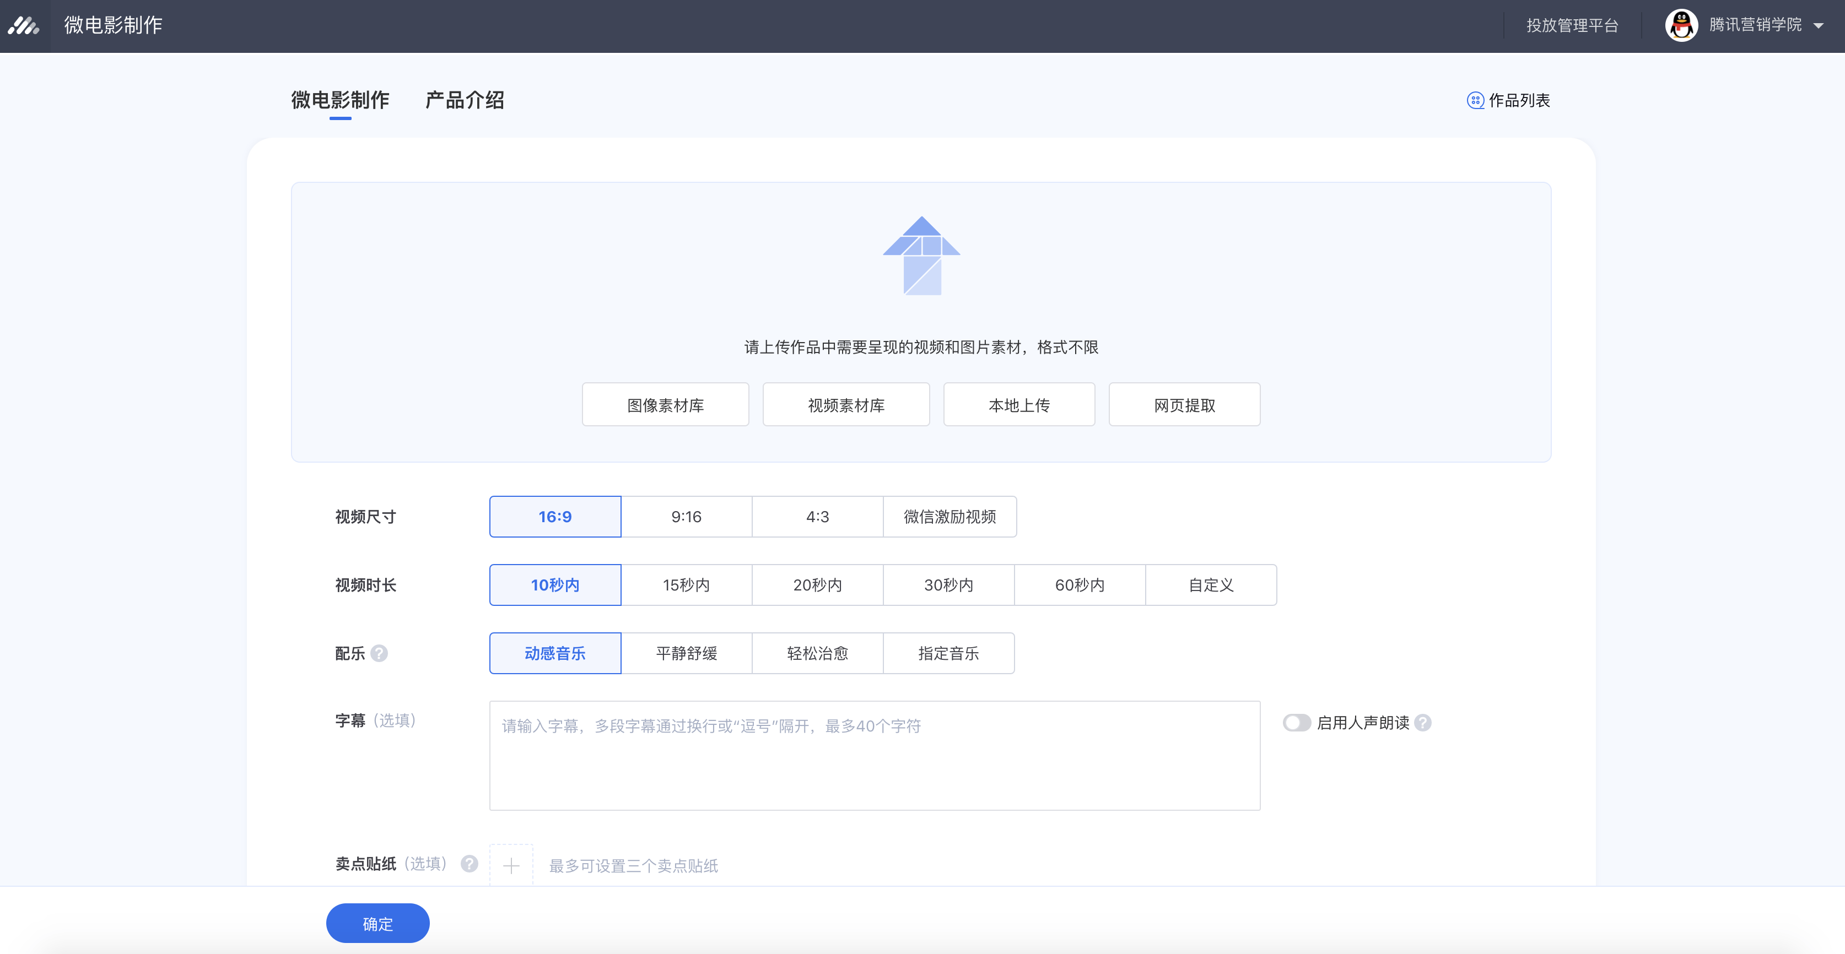The width and height of the screenshot is (1845, 954).
Task: Select 平静舒缓 as background music
Action: click(686, 653)
